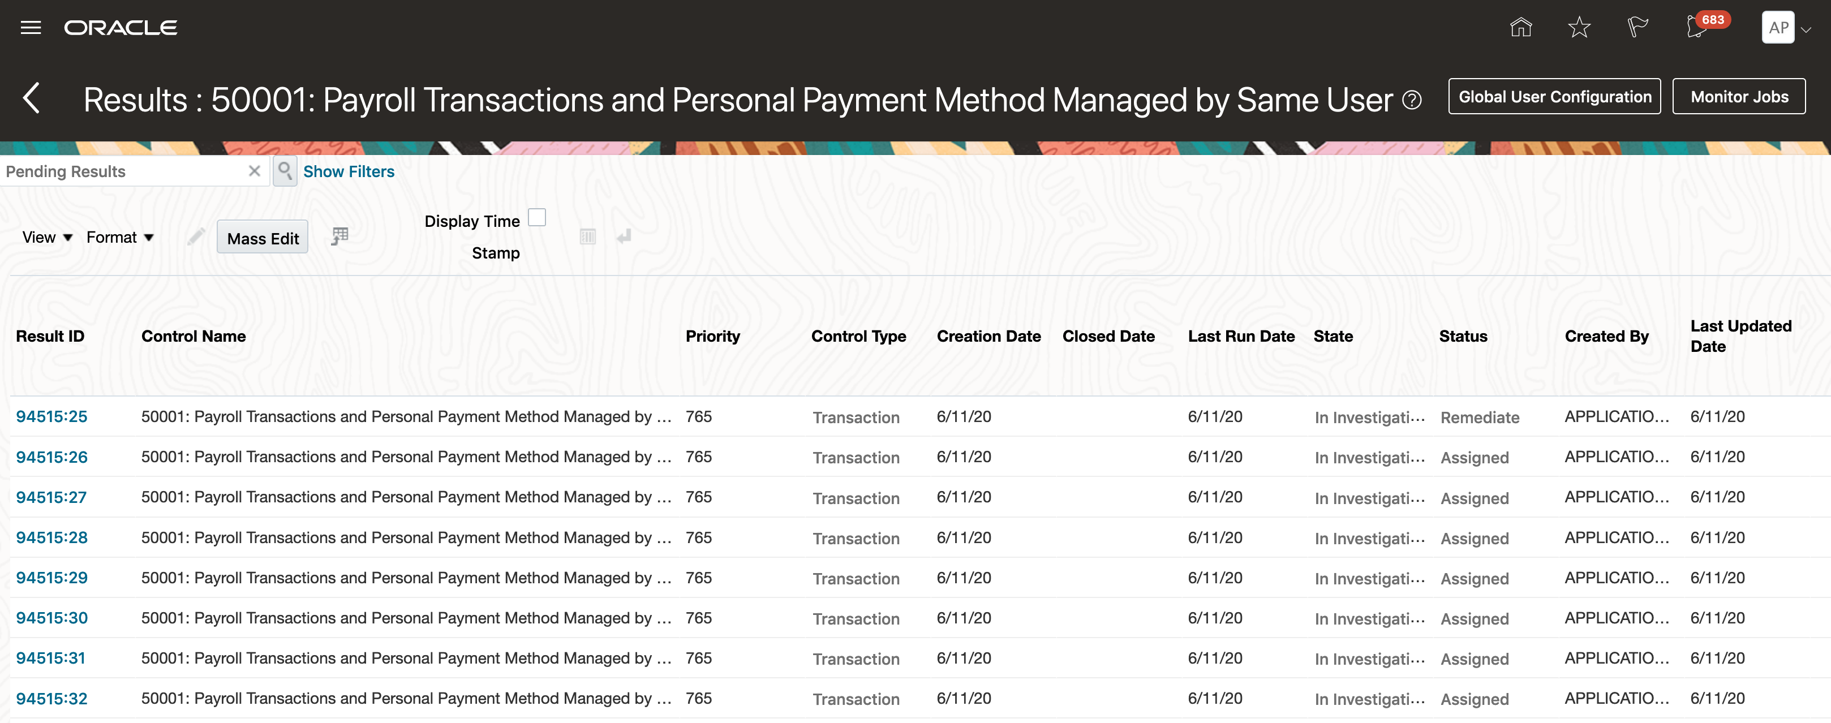
Task: Go to the Home icon
Action: click(1520, 28)
